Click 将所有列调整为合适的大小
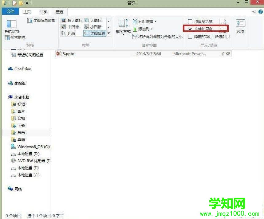The width and height of the screenshot is (264, 219). click(157, 37)
